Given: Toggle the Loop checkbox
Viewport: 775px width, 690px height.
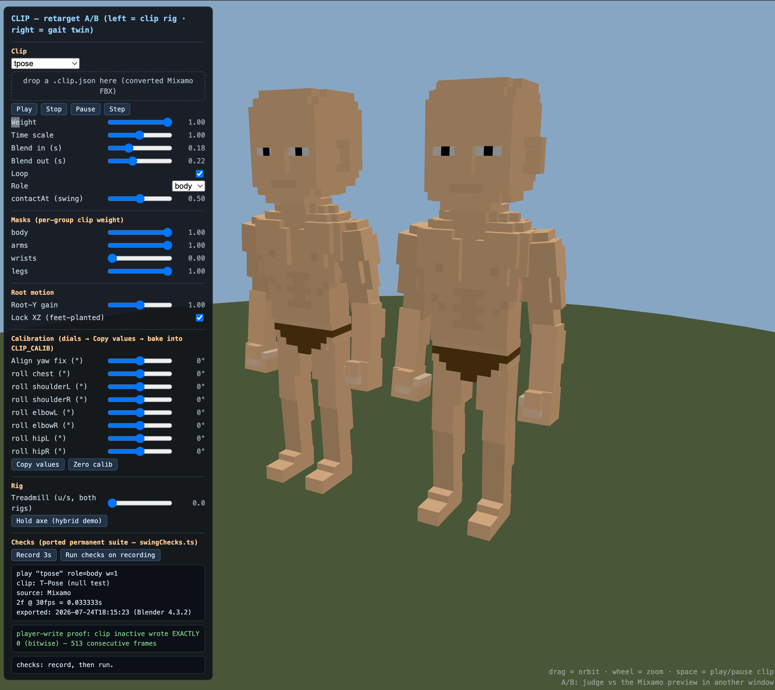Looking at the screenshot, I should point(200,174).
